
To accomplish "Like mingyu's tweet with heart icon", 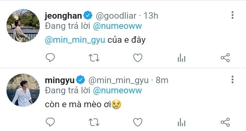I will coord(138,122).
